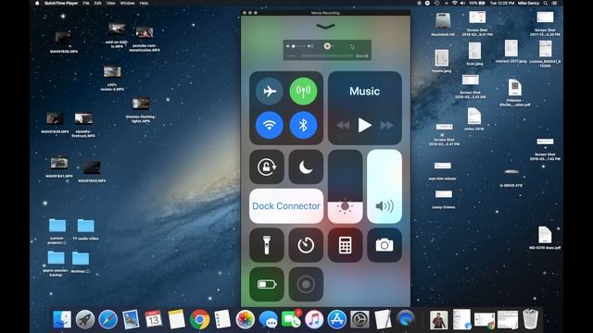Tap the Dock Connector output button
Screen dimensions: 593x333
(x=286, y=206)
